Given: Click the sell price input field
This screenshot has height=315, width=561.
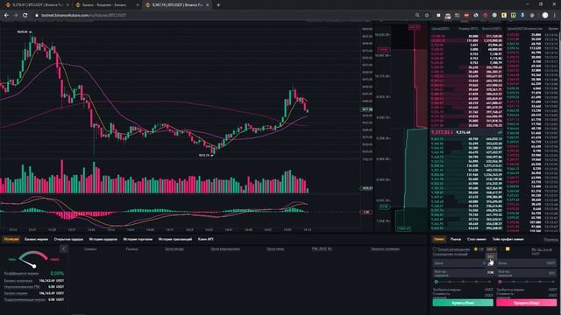Looking at the screenshot, I should 526,263.
